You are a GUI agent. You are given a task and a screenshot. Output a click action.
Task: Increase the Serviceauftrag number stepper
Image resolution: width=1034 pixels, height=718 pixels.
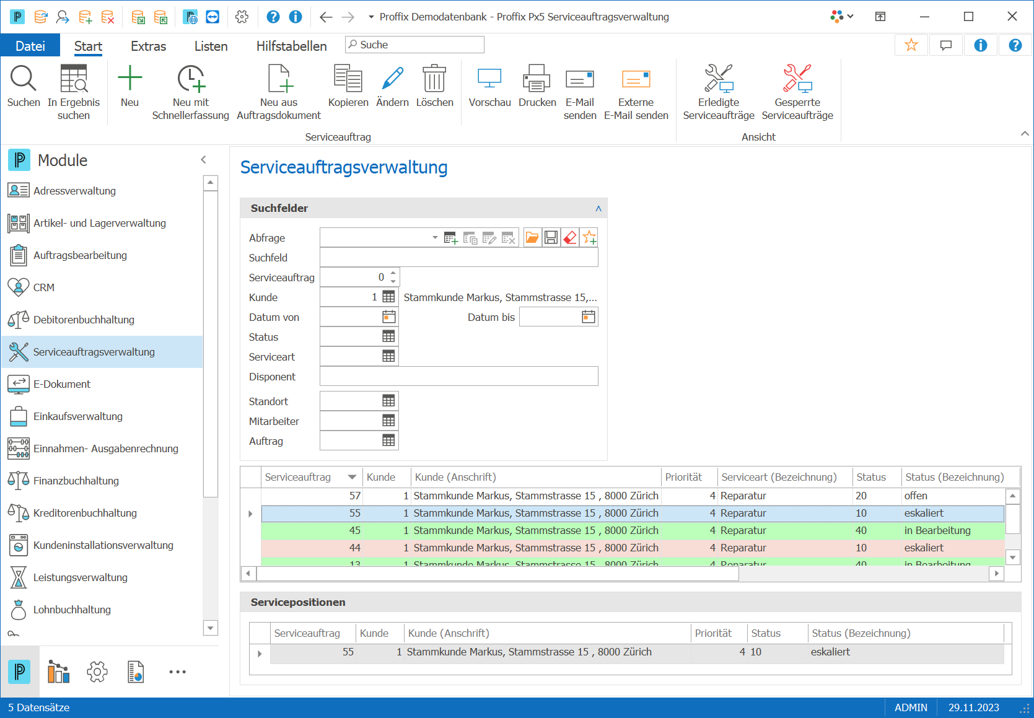(393, 273)
